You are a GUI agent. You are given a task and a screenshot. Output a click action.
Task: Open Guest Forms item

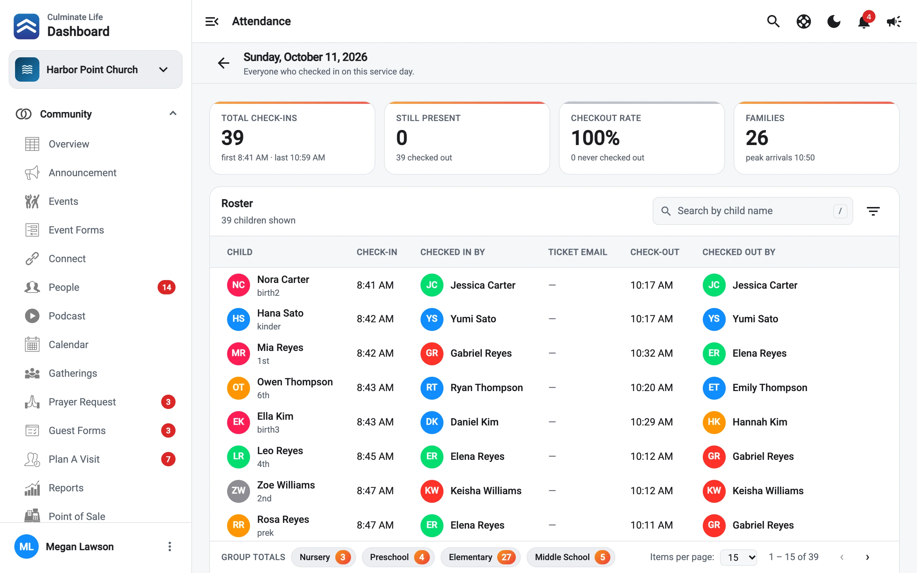pyautogui.click(x=96, y=430)
